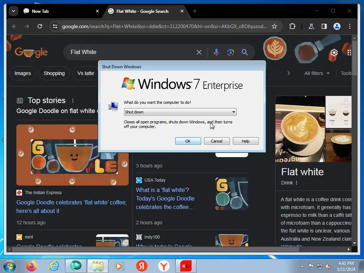The image size is (364, 273).
Task: Open the Chrome tab search dropdown
Action: (x=14, y=11)
